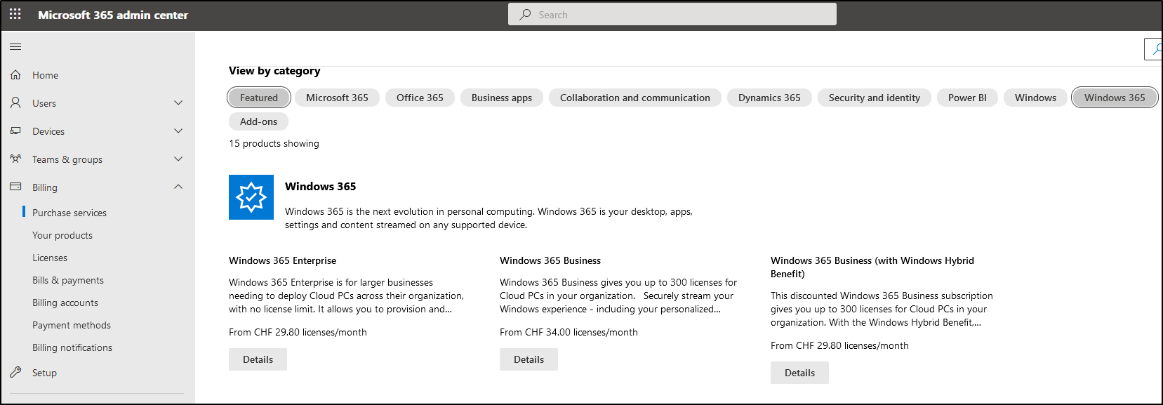Select the Windows 365 category pill

coord(1115,98)
